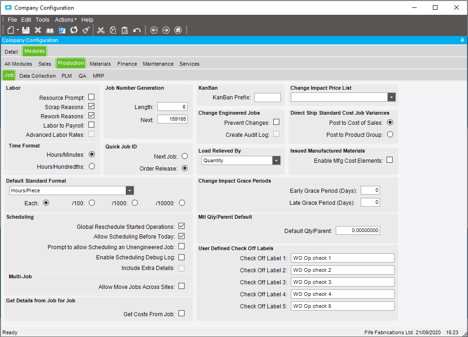Cut selection with scissors icon
Screen dimensions: 468x337
(101, 30)
